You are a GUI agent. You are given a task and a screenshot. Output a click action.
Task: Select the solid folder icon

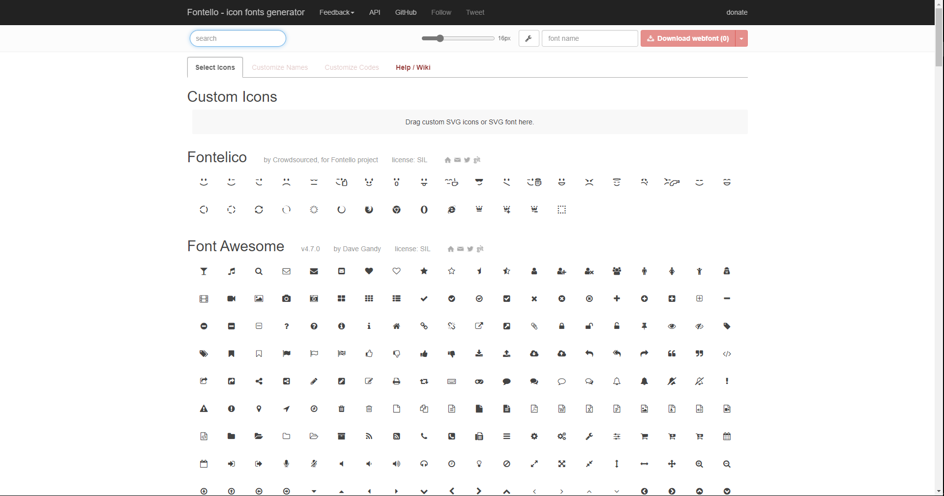point(231,437)
